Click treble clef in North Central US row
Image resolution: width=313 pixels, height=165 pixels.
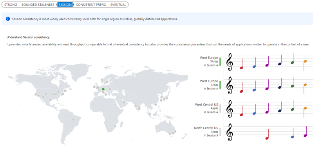click(x=230, y=132)
